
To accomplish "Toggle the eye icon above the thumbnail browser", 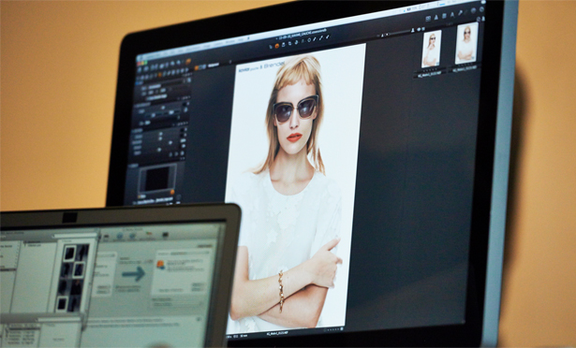I will (x=419, y=29).
